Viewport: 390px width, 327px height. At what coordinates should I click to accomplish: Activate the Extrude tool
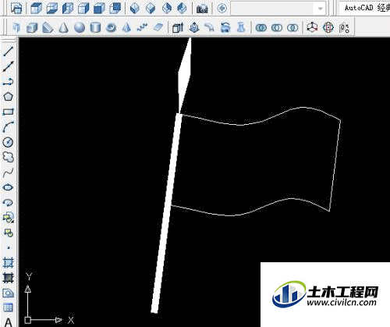pos(178,27)
